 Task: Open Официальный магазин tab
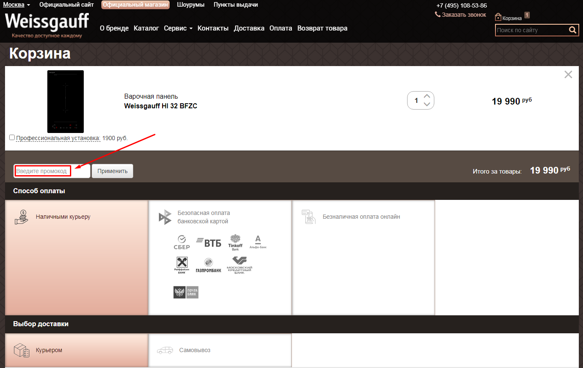click(135, 5)
